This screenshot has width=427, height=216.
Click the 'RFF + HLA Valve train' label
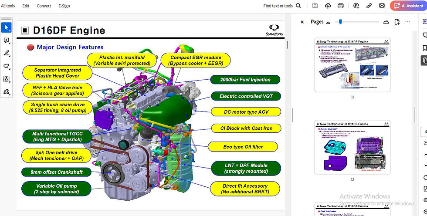[57, 91]
